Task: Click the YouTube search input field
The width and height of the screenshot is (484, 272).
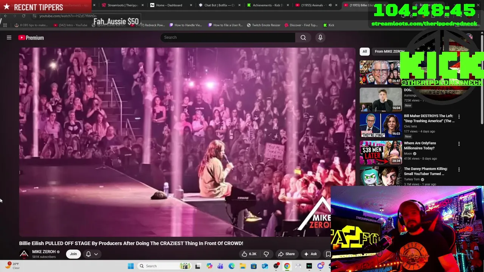Action: (228, 37)
